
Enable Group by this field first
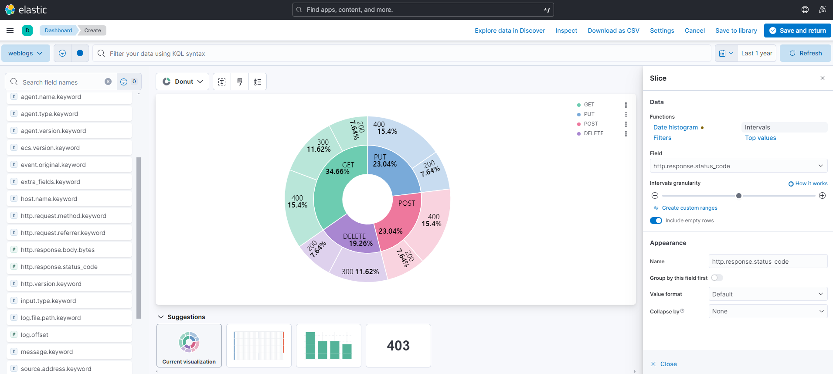pyautogui.click(x=717, y=278)
